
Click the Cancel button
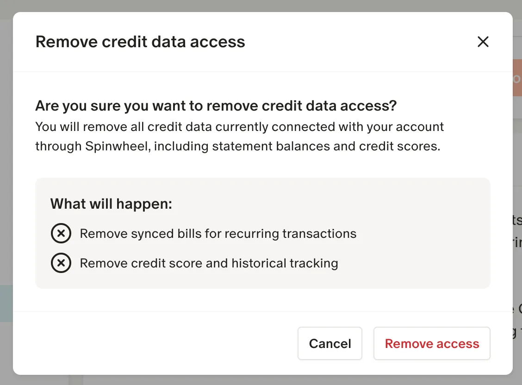coord(330,343)
